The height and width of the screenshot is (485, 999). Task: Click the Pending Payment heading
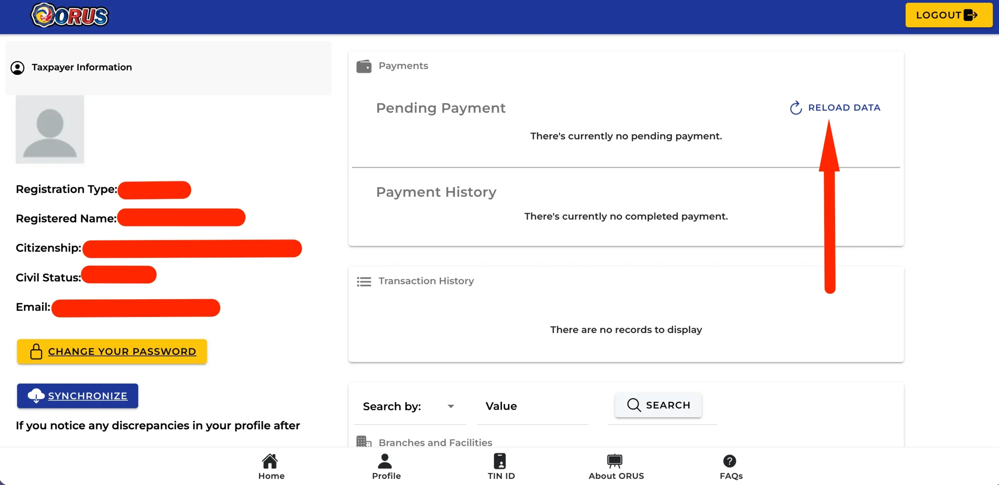click(441, 108)
